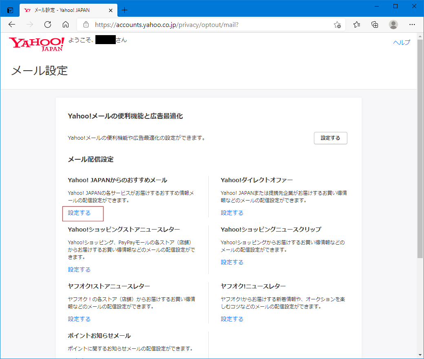Open 設定する under Yahoo!ダイレクトオファー

point(232,213)
